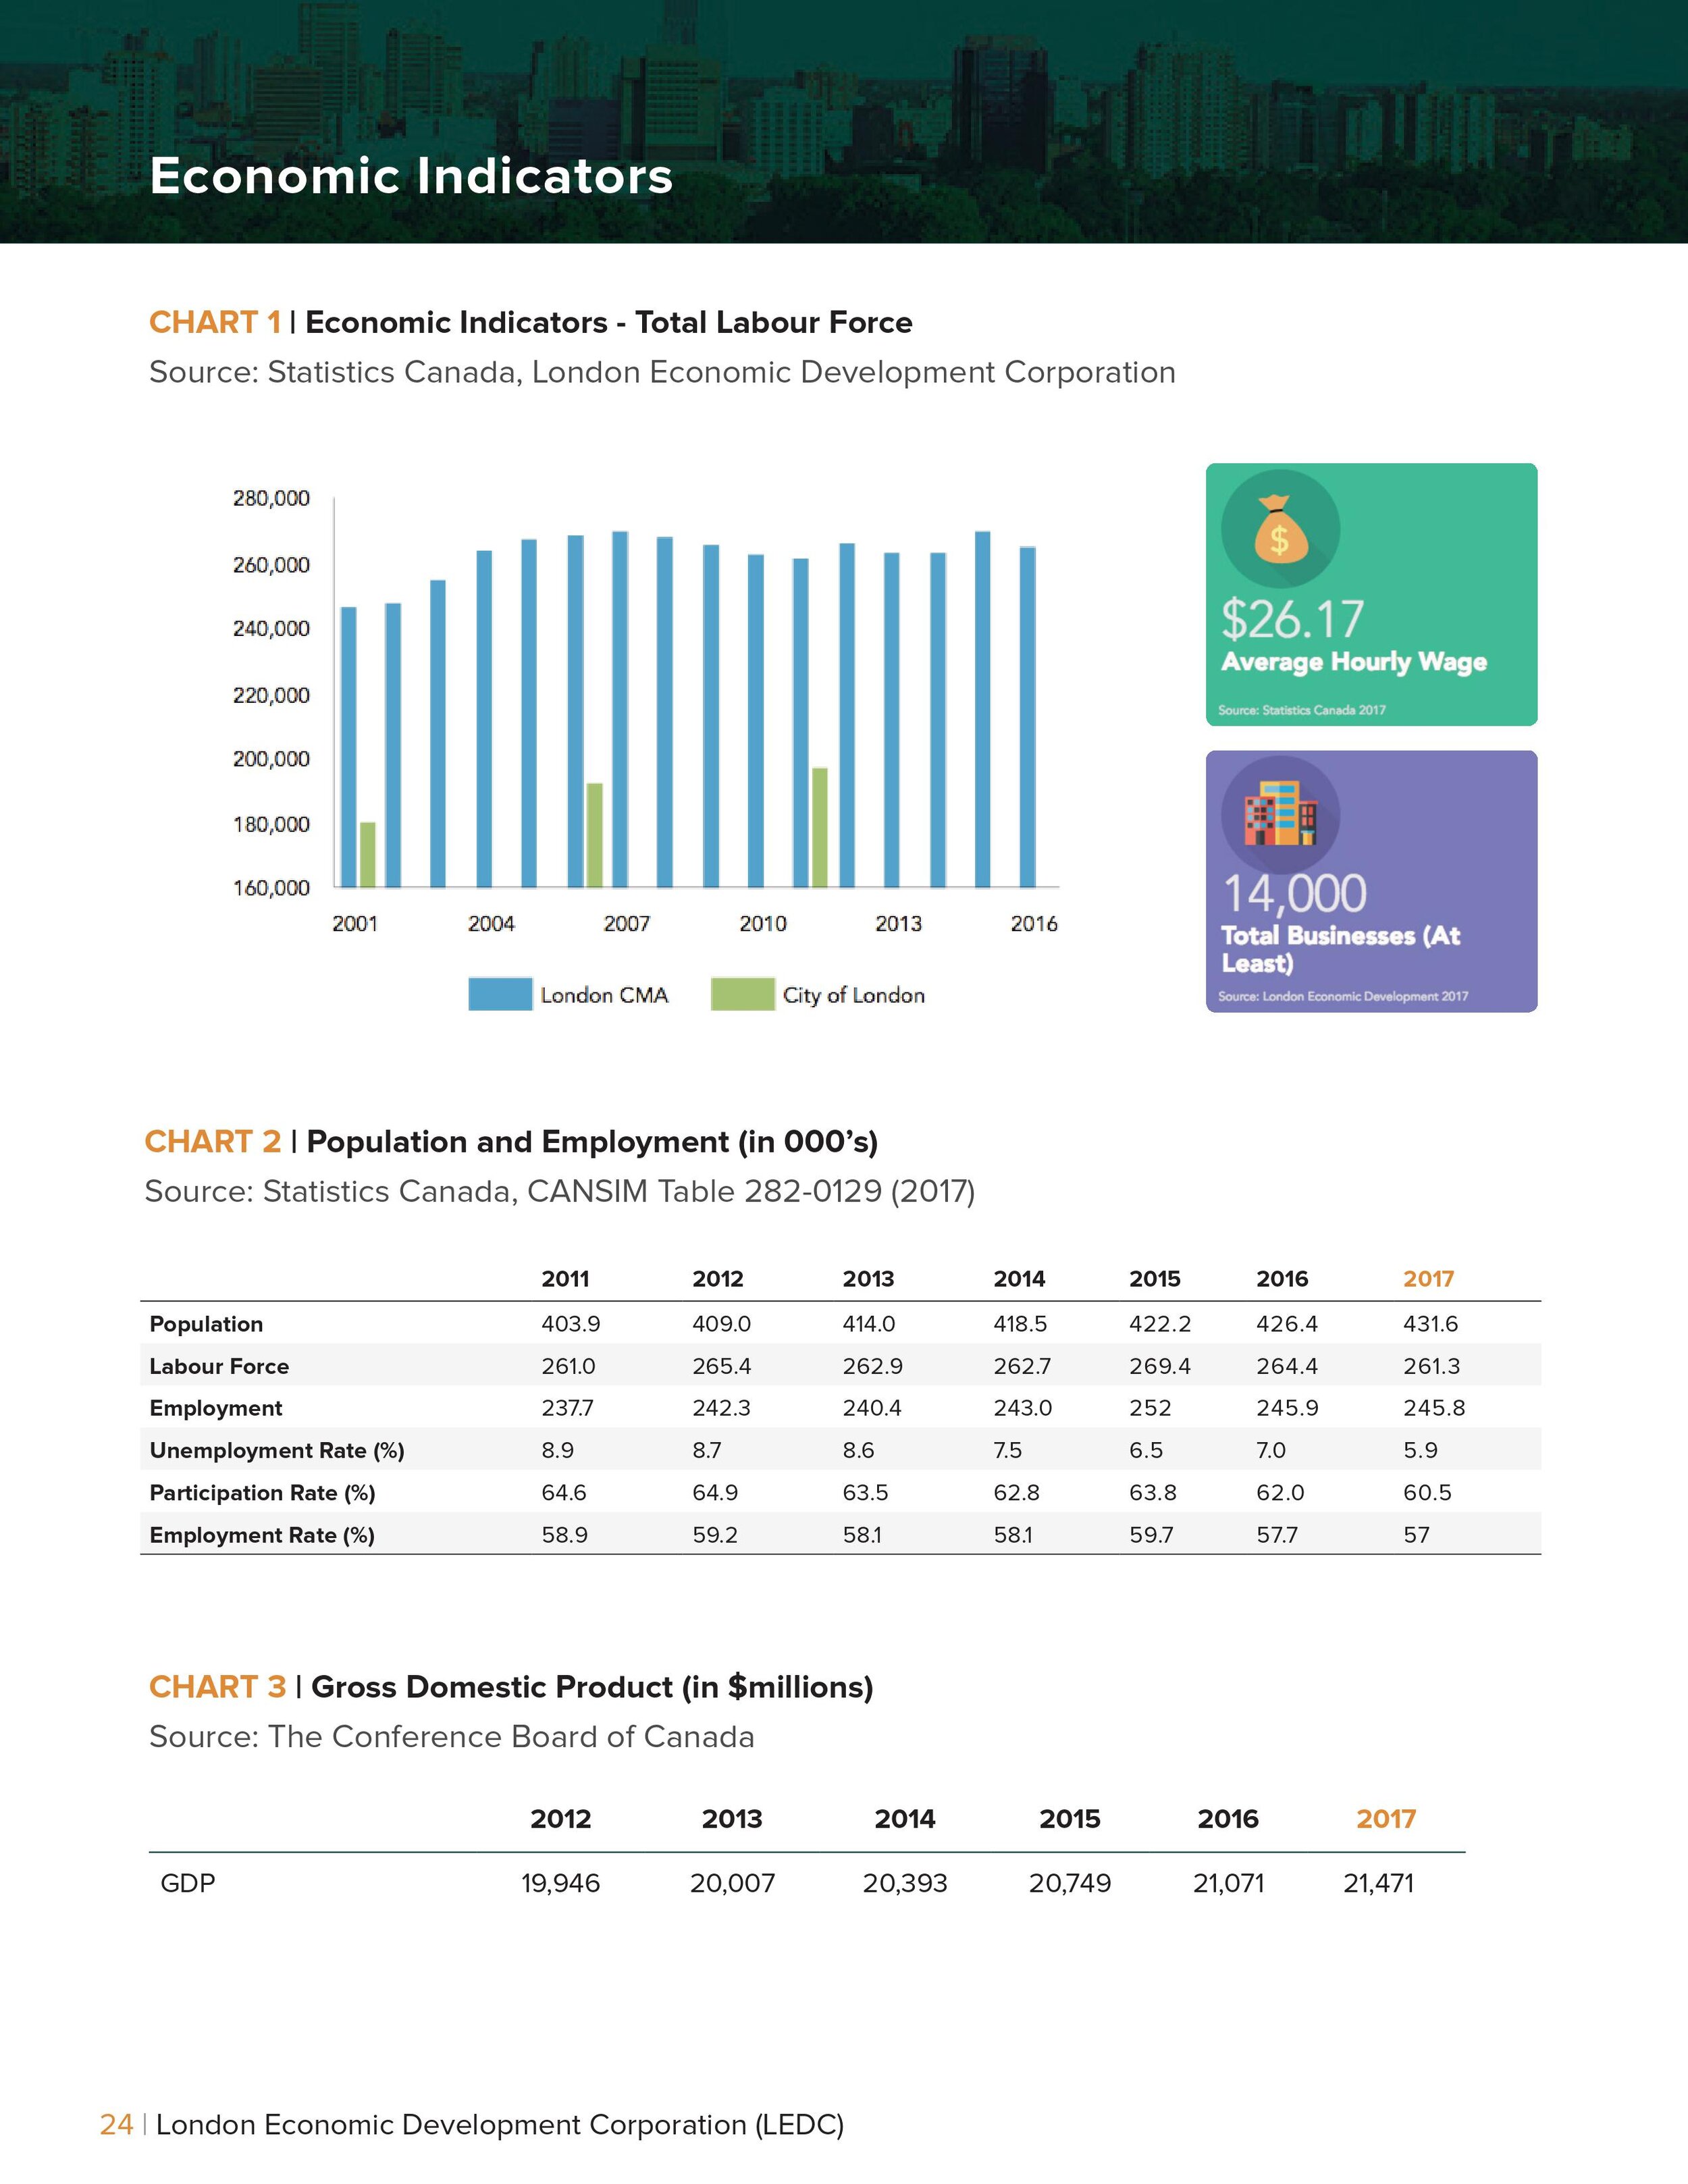Click the 'Participation Rate (%)' row label
This screenshot has width=1688, height=2184.
(262, 1493)
